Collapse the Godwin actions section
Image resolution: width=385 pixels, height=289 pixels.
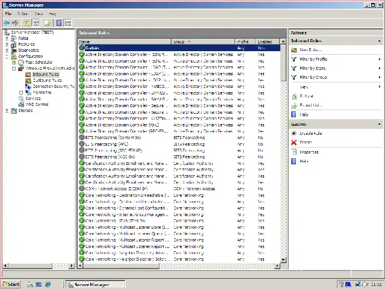(379, 125)
